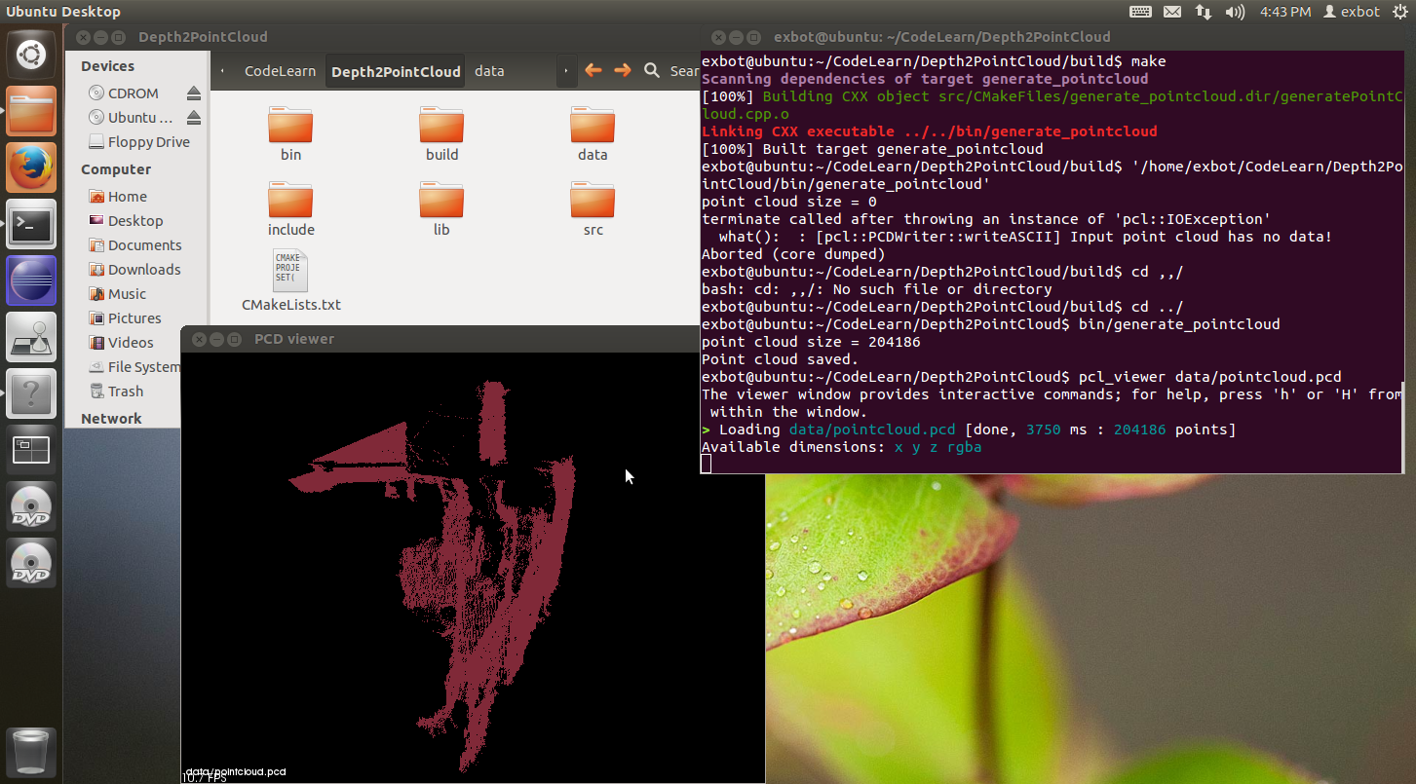Open the sound volume indicator
The width and height of the screenshot is (1416, 784).
pyautogui.click(x=1236, y=12)
